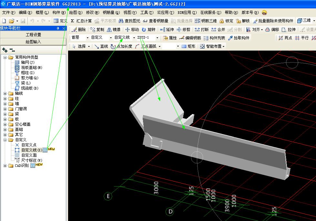Click the 编辑钢筋 edit rebar icon

(182, 38)
